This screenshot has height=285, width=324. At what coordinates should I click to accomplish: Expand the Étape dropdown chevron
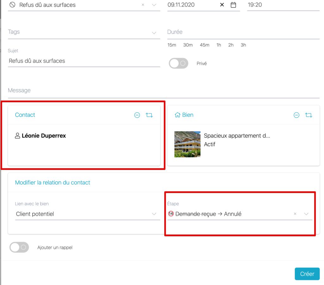[x=306, y=214]
